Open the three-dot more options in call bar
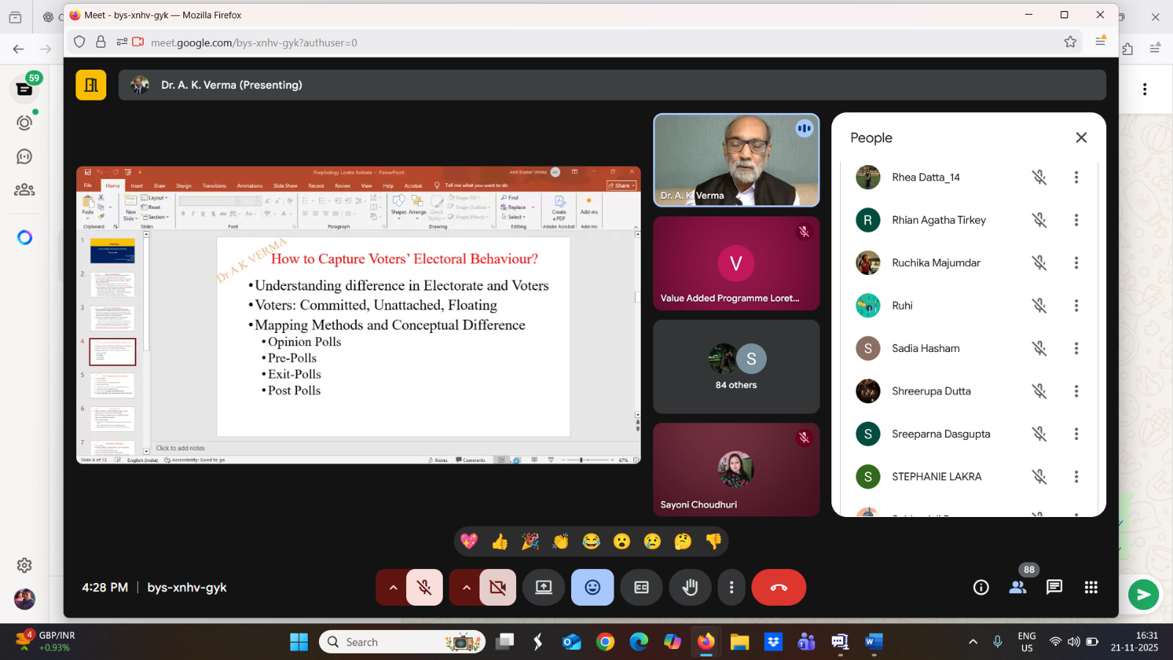Image resolution: width=1173 pixels, height=660 pixels. pos(731,587)
